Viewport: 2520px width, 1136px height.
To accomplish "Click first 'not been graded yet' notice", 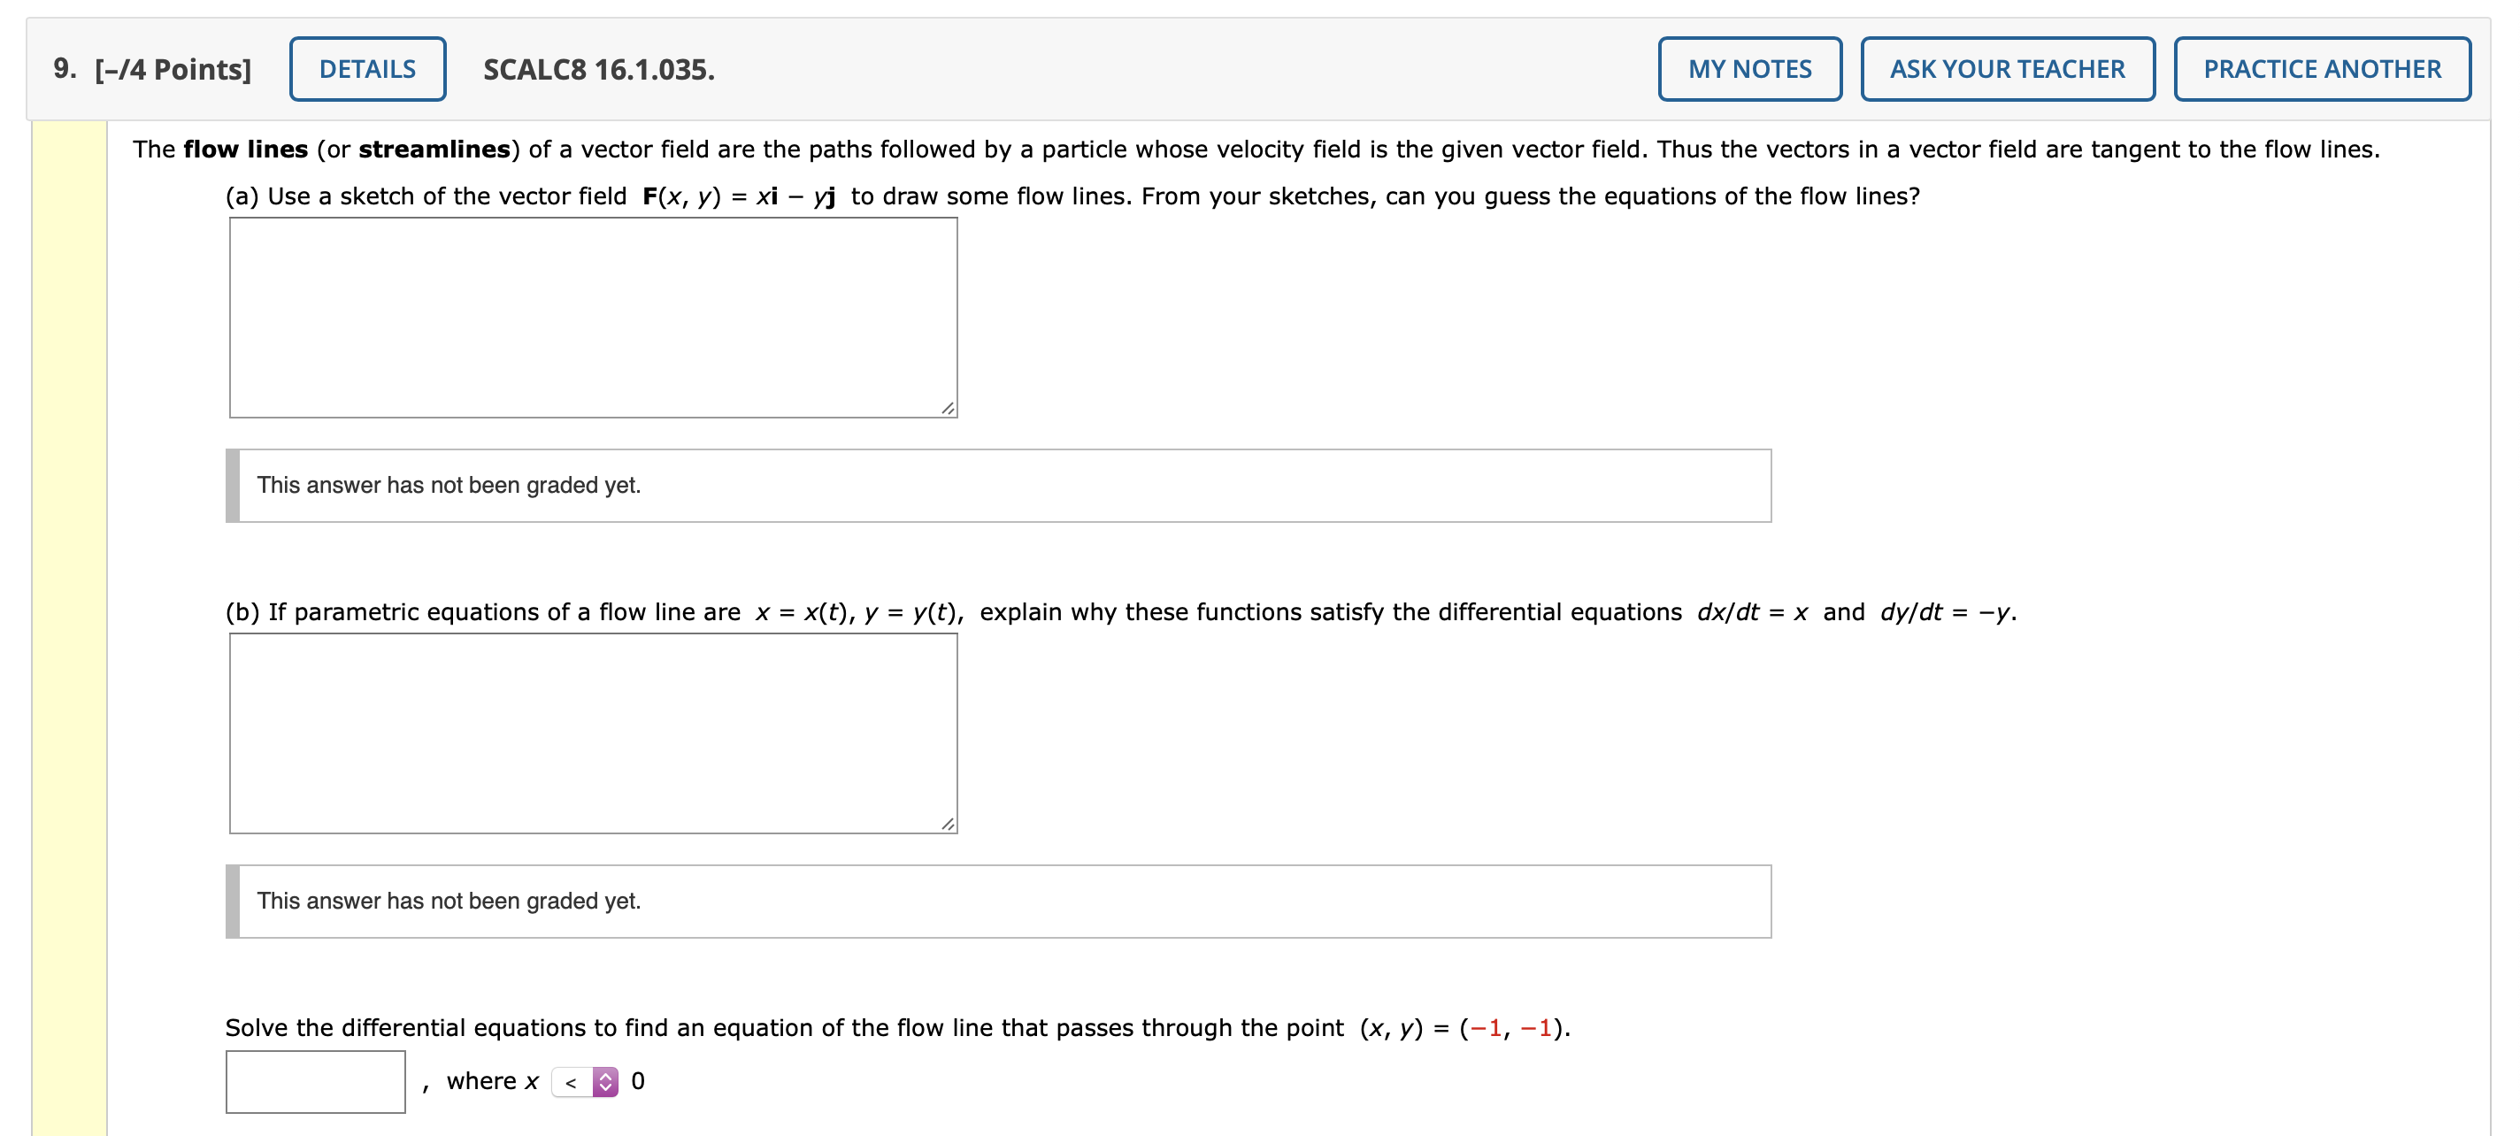I will [x=998, y=486].
